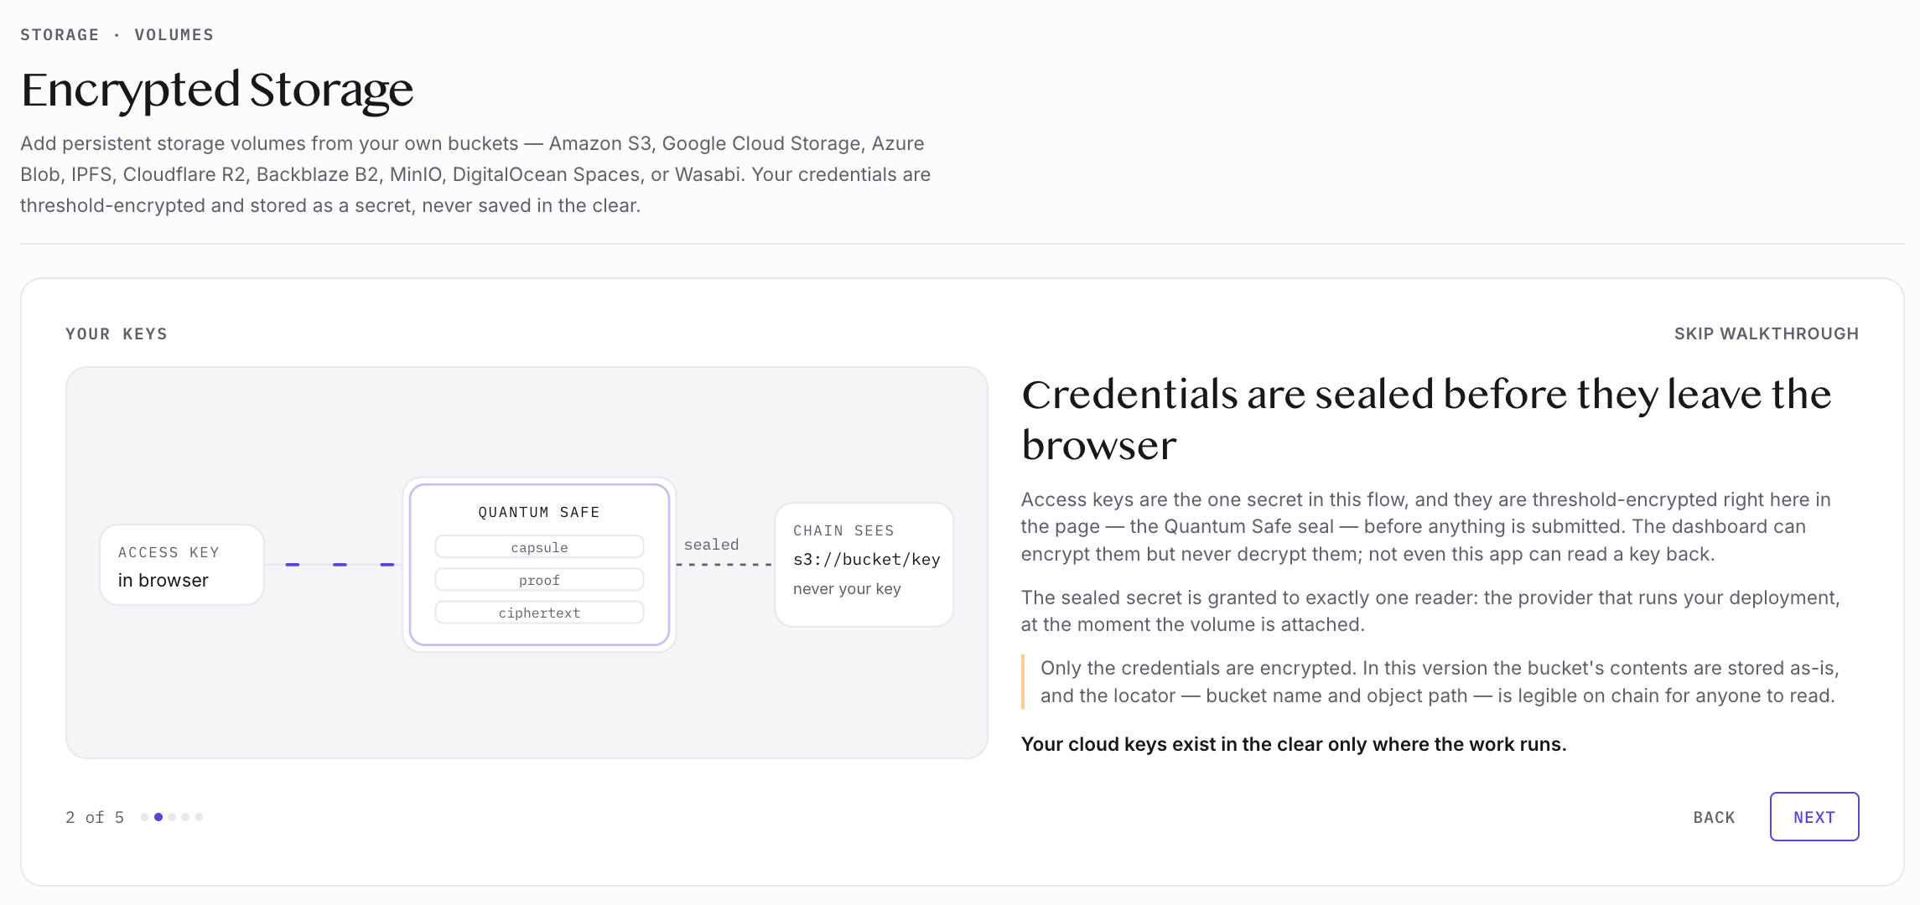
Task: Click the Chain Sees s3://bucket/key box
Action: click(864, 564)
